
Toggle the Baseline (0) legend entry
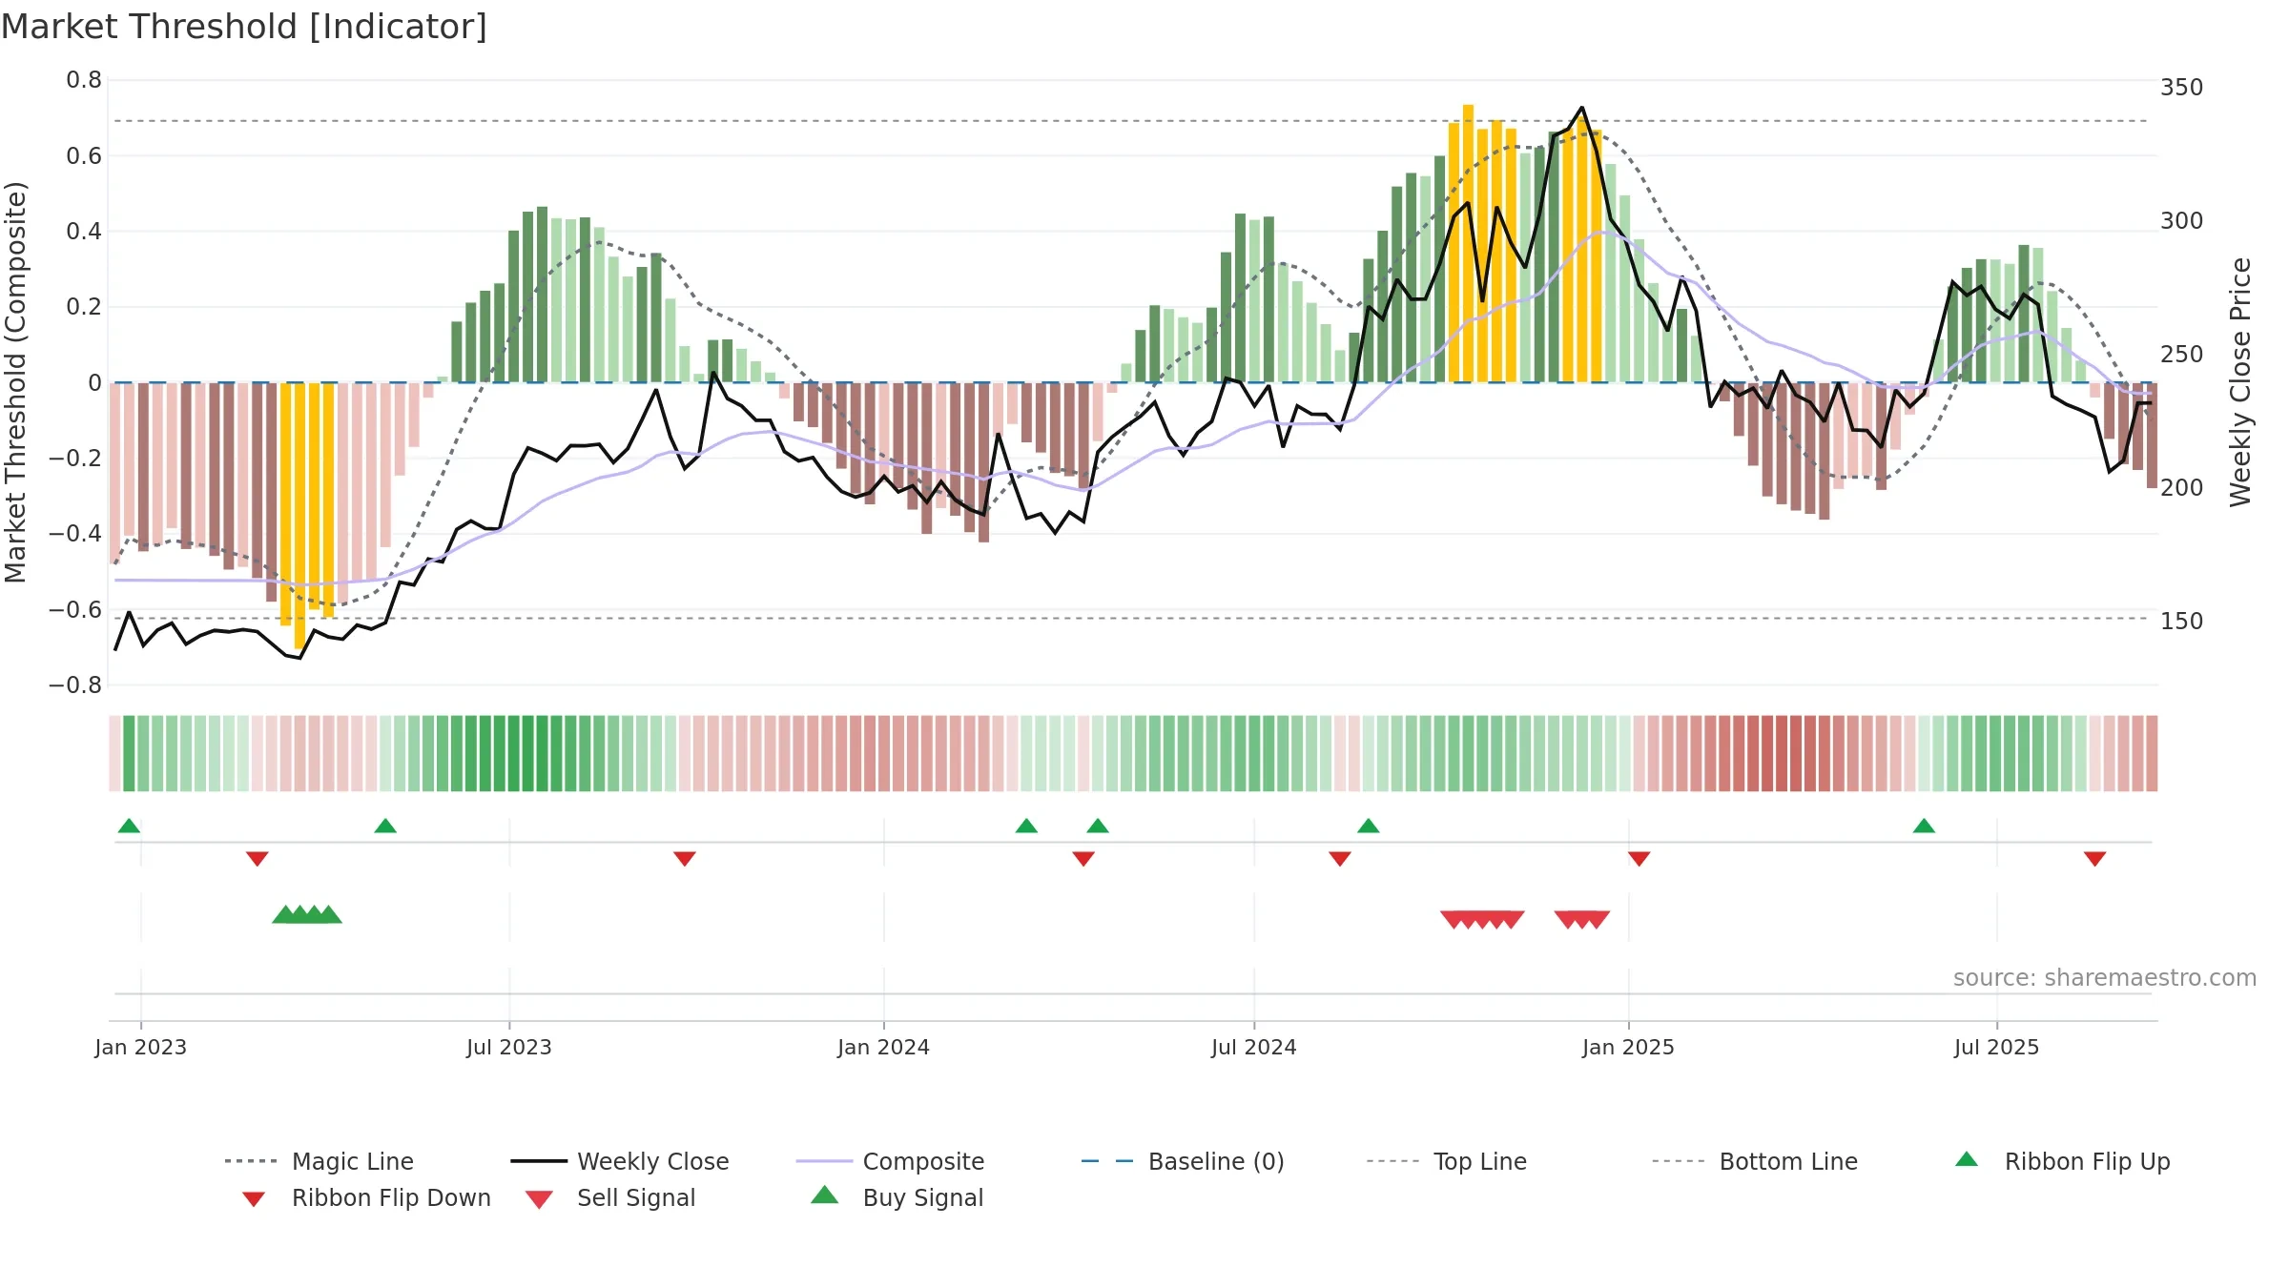(x=1183, y=1161)
